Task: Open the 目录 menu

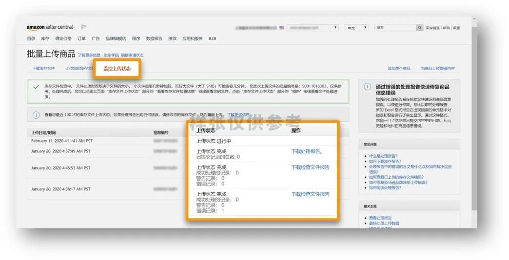Action: point(31,38)
